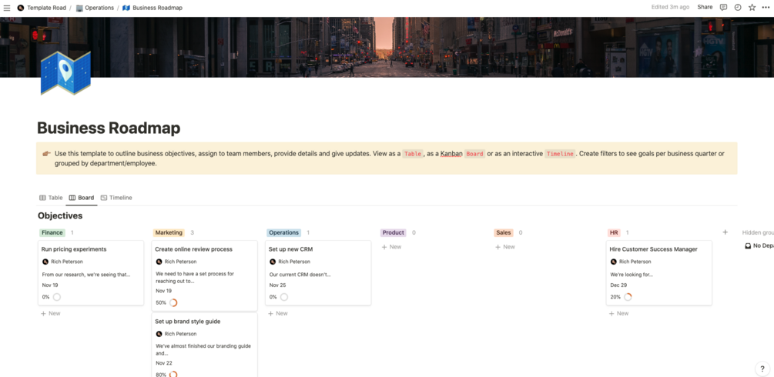This screenshot has height=377, width=774.
Task: Click Rich Peterson avatar on Run pricing experiments
Action: [x=45, y=262]
